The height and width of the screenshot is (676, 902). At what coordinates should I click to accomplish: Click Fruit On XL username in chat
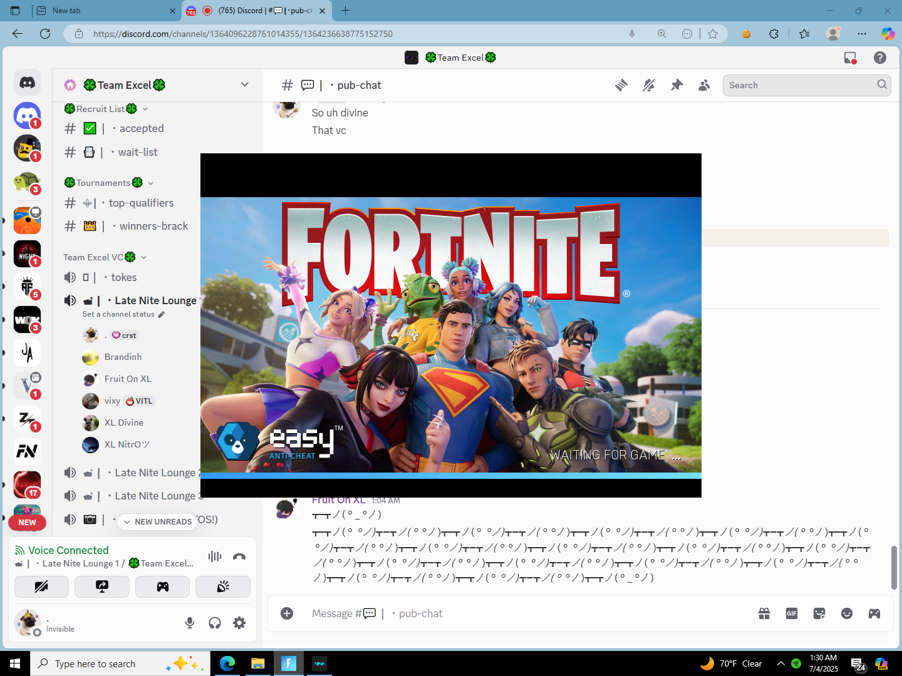point(338,500)
